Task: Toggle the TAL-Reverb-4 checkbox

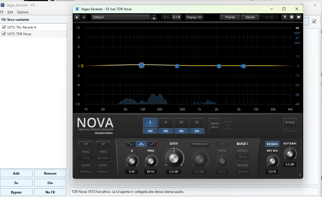Action: pyautogui.click(x=4, y=27)
